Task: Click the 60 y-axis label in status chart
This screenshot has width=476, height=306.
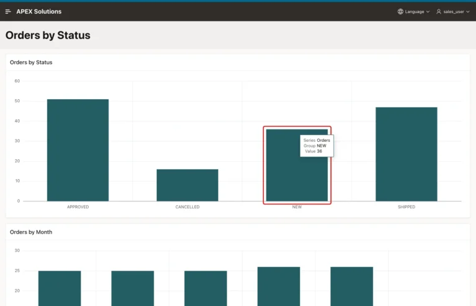Action: [17, 81]
